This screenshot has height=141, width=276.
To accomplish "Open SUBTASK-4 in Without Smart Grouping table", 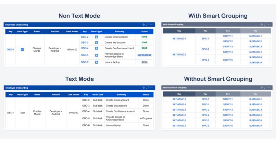I will click(x=255, y=115).
